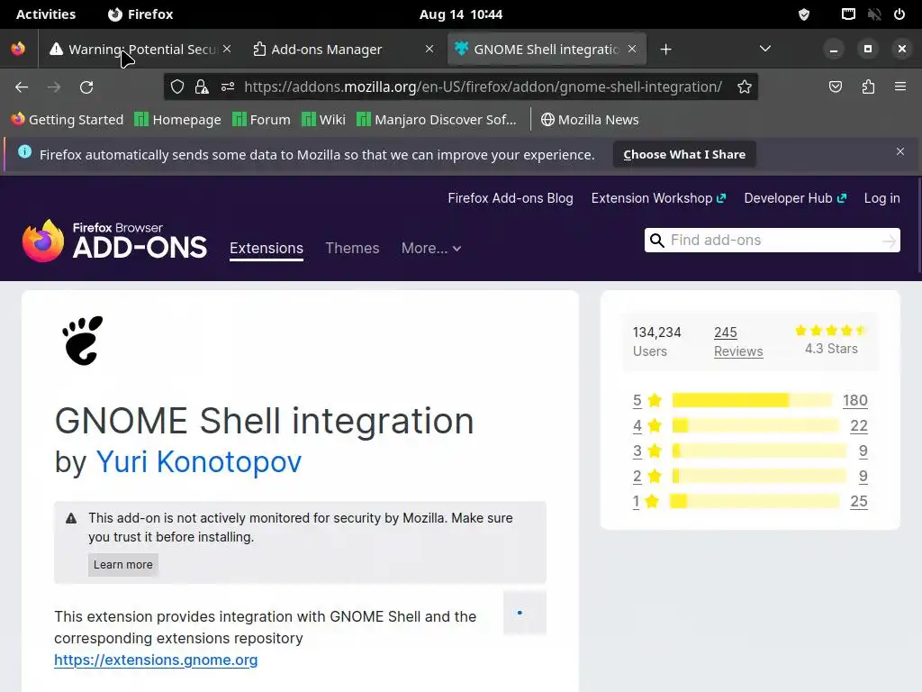Screen dimensions: 922x692
Task: Open the Firefox app menu in top bar
Action: click(140, 14)
